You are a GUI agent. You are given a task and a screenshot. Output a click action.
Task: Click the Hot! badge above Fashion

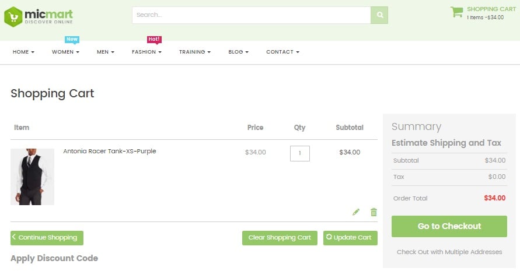tap(154, 40)
